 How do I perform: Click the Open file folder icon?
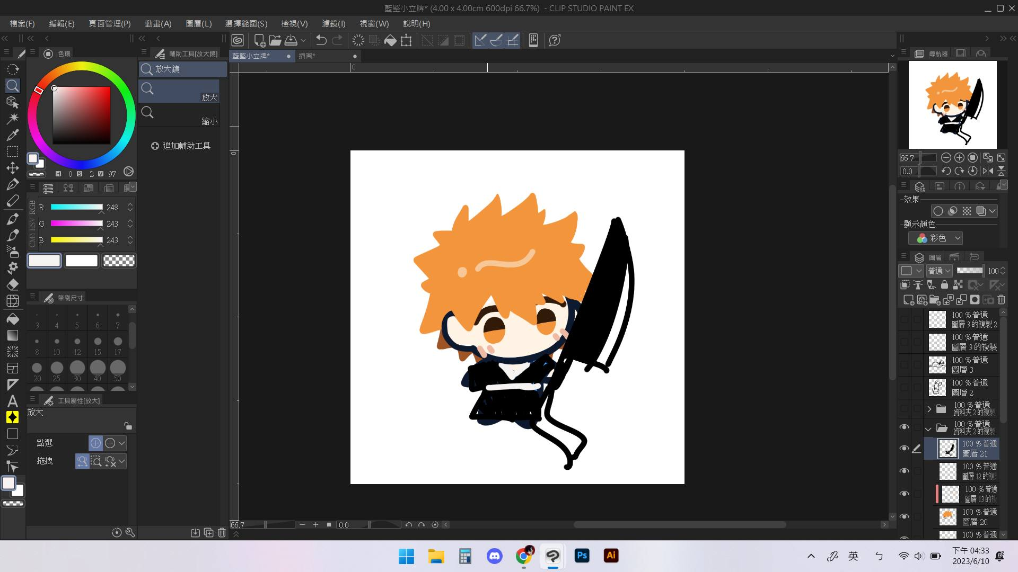pyautogui.click(x=275, y=40)
